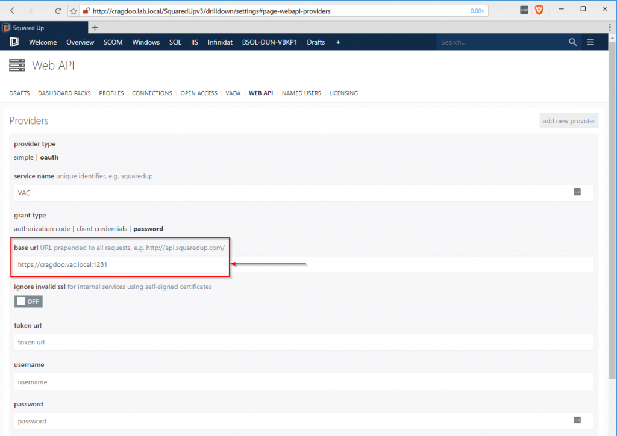The height and width of the screenshot is (436, 617).
Task: Click the username input field
Action: (304, 382)
